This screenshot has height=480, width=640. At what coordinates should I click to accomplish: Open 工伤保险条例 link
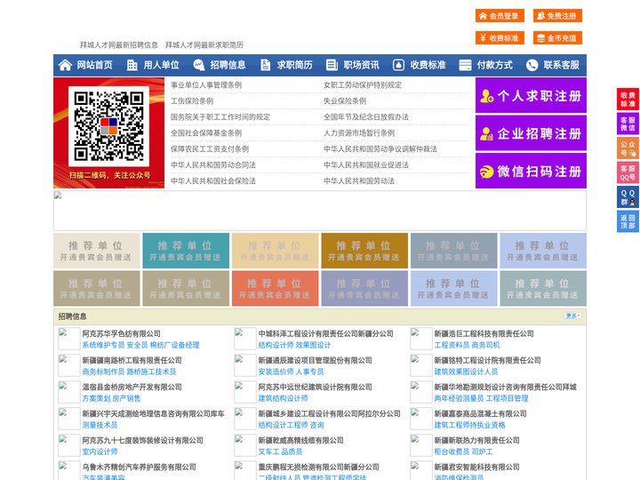coord(192,100)
